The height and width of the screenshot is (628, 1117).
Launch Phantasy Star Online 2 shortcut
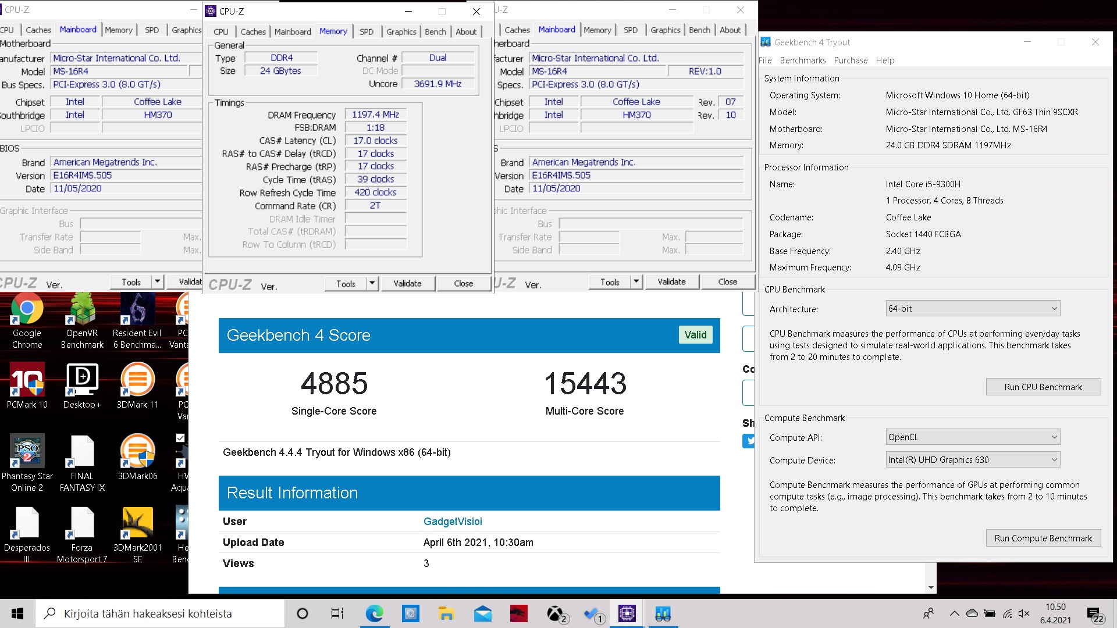(x=27, y=463)
